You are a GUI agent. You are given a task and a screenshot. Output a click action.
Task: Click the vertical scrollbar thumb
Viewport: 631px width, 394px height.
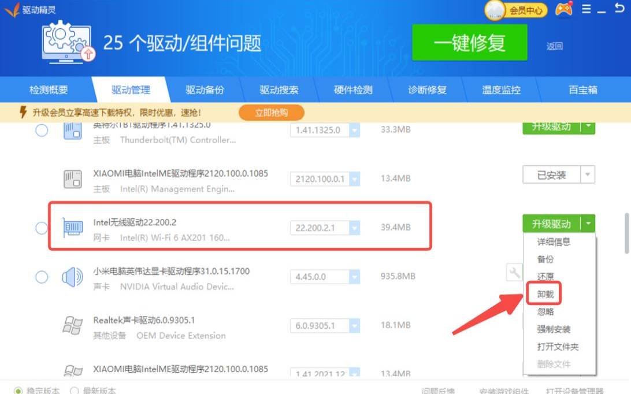point(626,233)
